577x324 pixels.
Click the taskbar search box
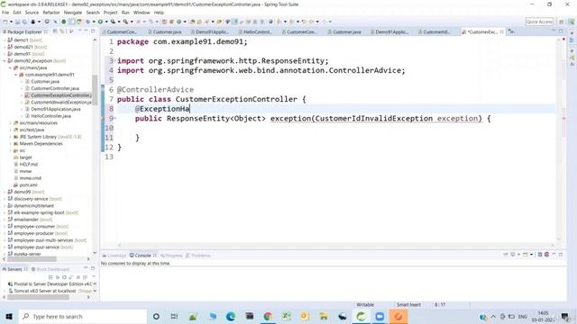tap(82, 316)
